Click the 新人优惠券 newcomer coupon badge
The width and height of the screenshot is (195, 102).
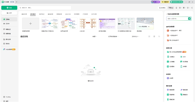pyautogui.click(x=155, y=2)
